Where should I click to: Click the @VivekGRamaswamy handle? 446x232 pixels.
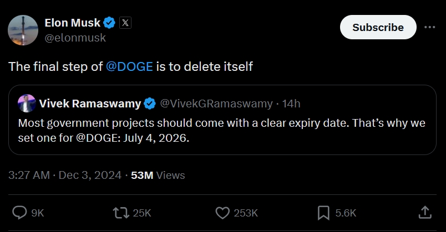pos(216,104)
